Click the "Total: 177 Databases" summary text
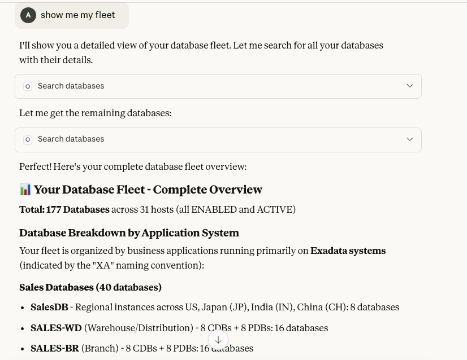This screenshot has width=467, height=360. click(64, 209)
